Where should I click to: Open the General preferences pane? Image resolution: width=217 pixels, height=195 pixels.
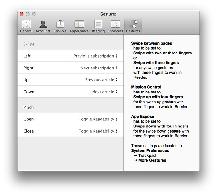[x=26, y=26]
